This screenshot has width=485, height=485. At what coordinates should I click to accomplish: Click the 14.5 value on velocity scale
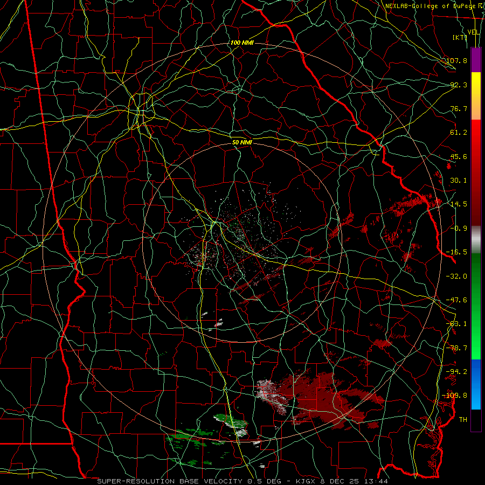pos(459,204)
